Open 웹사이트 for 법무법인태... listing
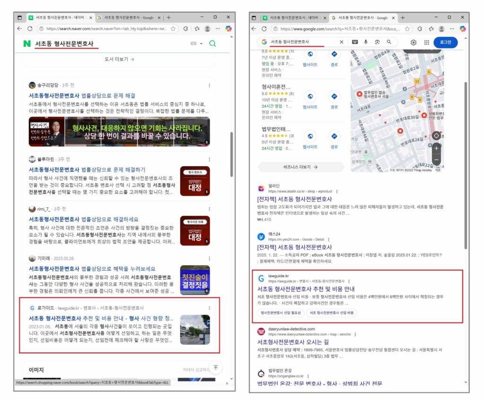Image resolution: width=484 pixels, height=400 pixels. (x=310, y=140)
